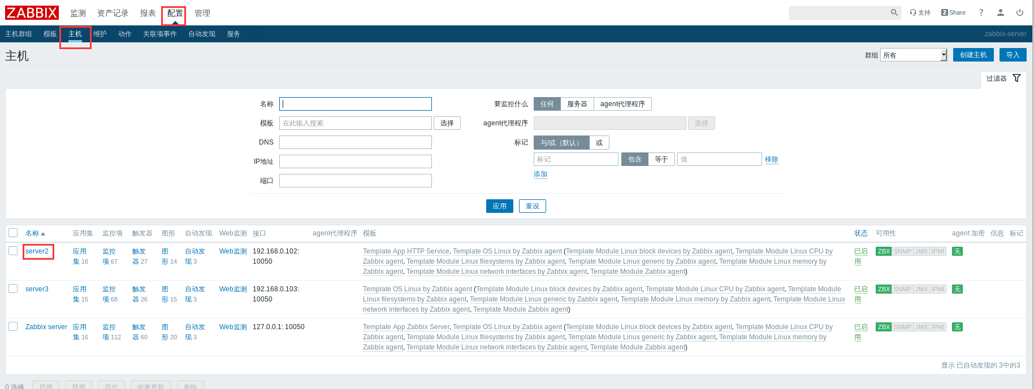Tick the checkbox for Zabbix server

(13, 326)
